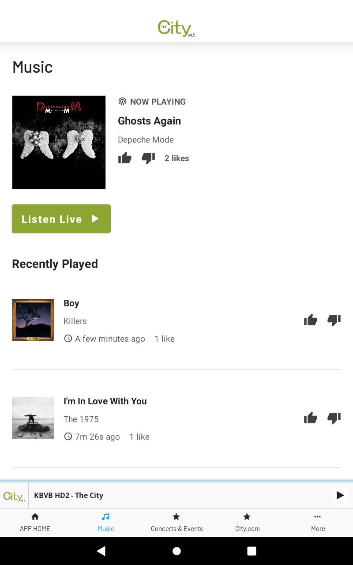Open the APP HOME tab
The width and height of the screenshot is (353, 565).
(35, 522)
